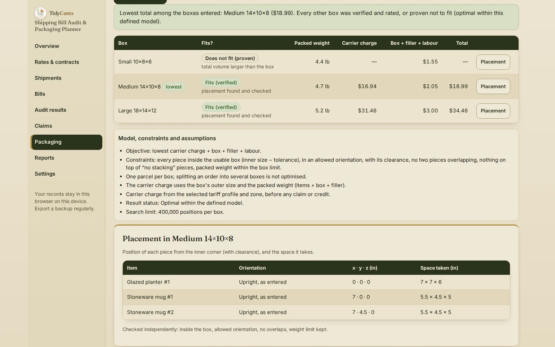
Task: Click the 'Packed weight' column header
Action: click(312, 43)
